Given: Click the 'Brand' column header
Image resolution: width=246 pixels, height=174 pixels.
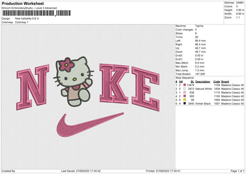Looking at the screenshot, I should pos(225,82).
